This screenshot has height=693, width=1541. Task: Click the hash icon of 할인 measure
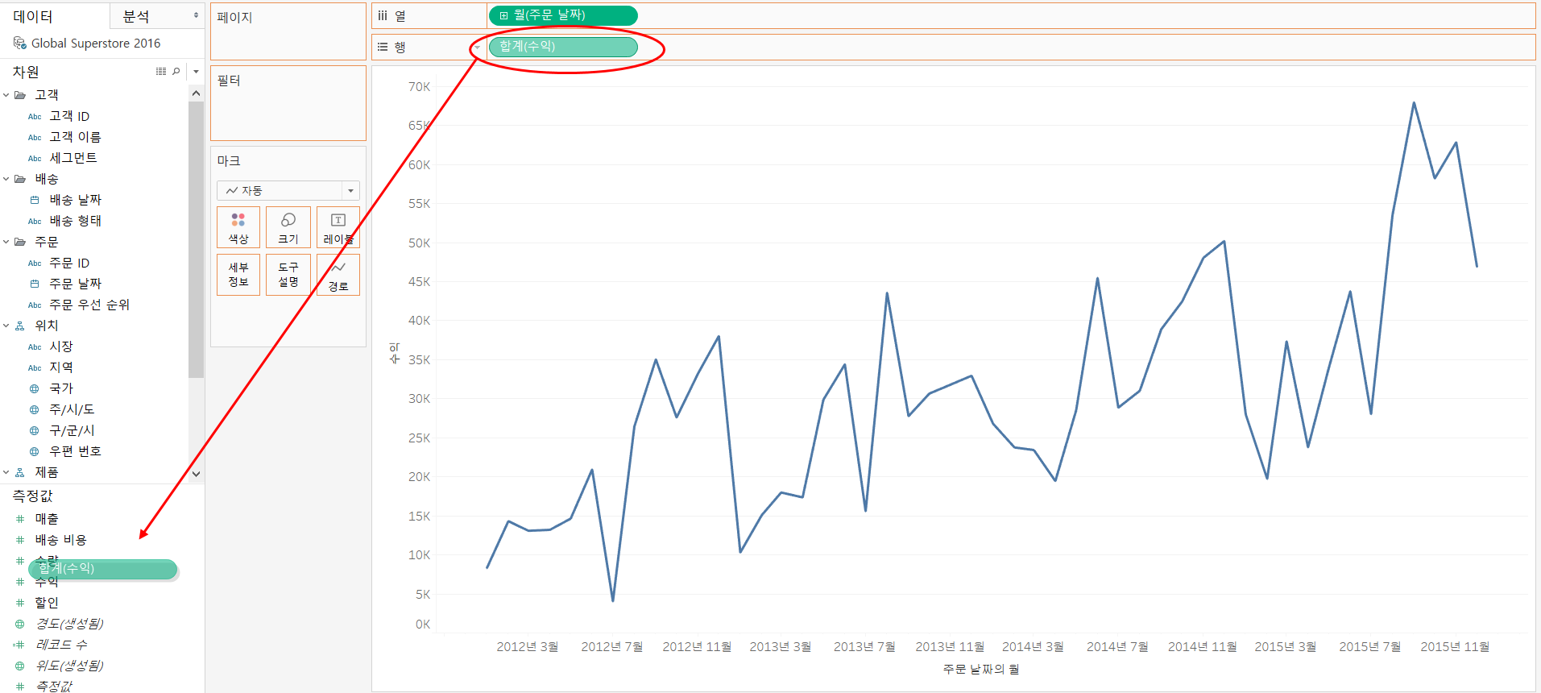coord(20,603)
